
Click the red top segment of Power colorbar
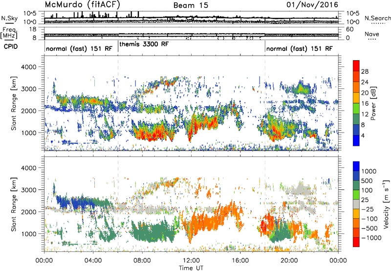point(356,66)
